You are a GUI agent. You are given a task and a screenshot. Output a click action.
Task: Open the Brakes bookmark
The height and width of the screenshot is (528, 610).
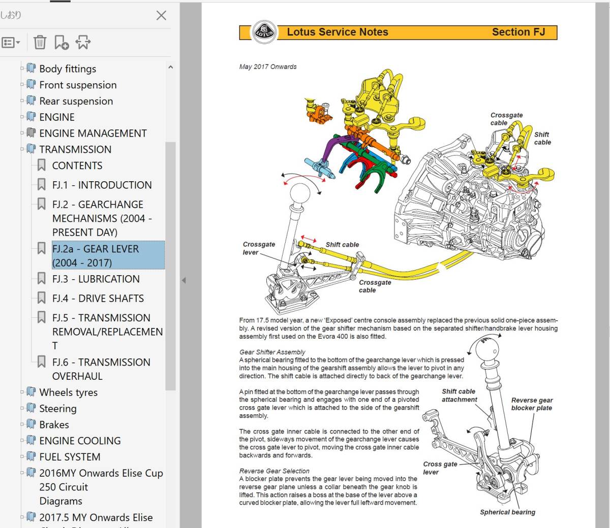tap(54, 424)
